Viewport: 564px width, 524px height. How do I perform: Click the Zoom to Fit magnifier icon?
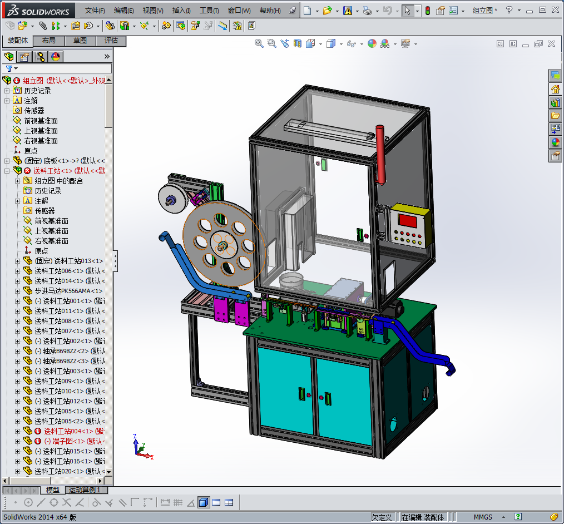259,43
